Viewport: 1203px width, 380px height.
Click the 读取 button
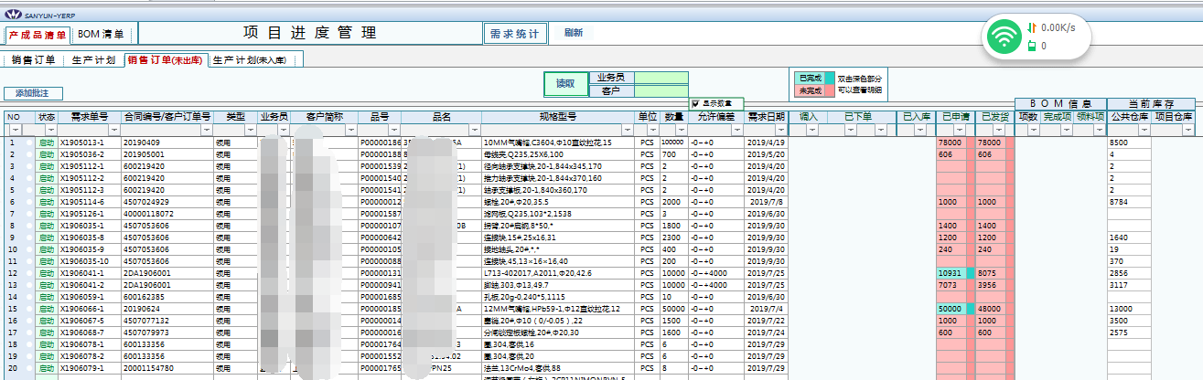click(566, 84)
